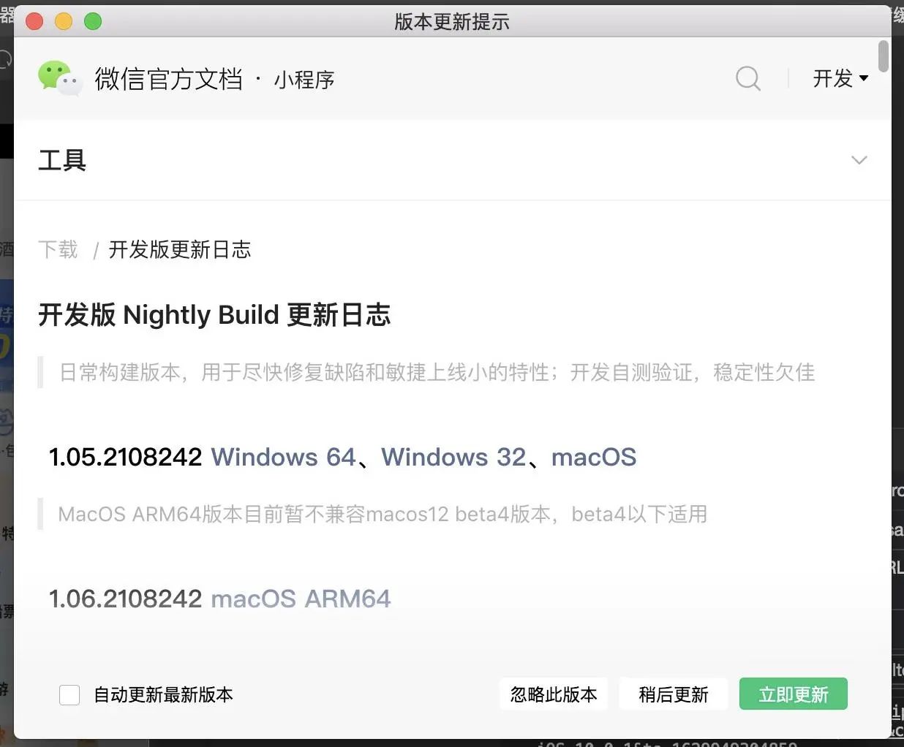This screenshot has width=904, height=747.
Task: Expand the 工具 section chevron
Action: (859, 160)
